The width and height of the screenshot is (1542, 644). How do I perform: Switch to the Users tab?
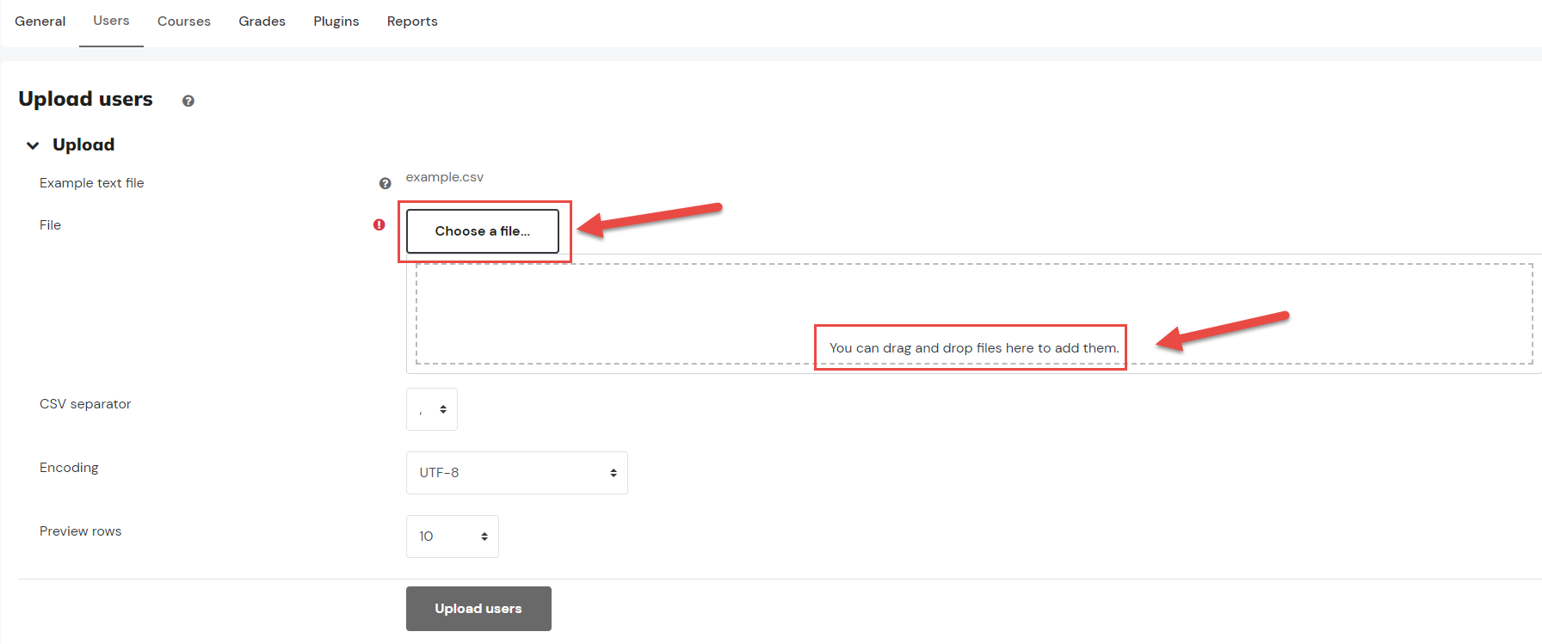[x=112, y=21]
